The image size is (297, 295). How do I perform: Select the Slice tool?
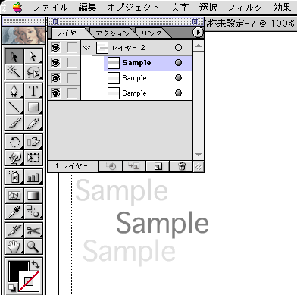click(x=14, y=231)
